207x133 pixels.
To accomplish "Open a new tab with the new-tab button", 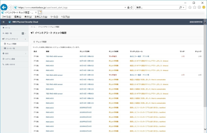I will 40,12.
